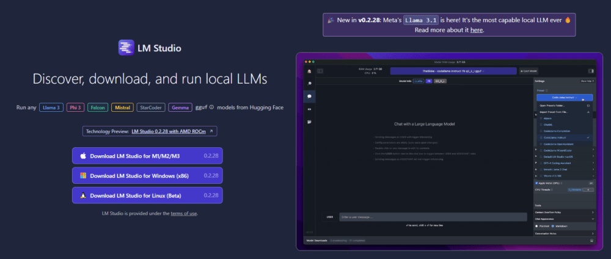Click the download icon beside Import Preset From File

[588, 112]
